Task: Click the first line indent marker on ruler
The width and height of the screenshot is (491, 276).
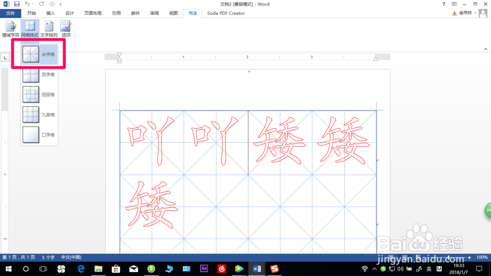Action: 119,55
